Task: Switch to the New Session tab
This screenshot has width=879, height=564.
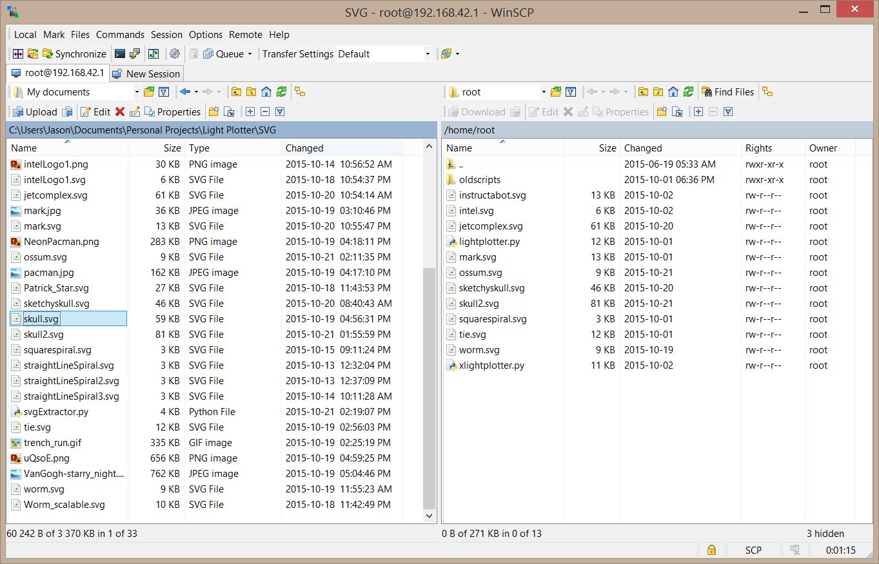Action: point(146,73)
